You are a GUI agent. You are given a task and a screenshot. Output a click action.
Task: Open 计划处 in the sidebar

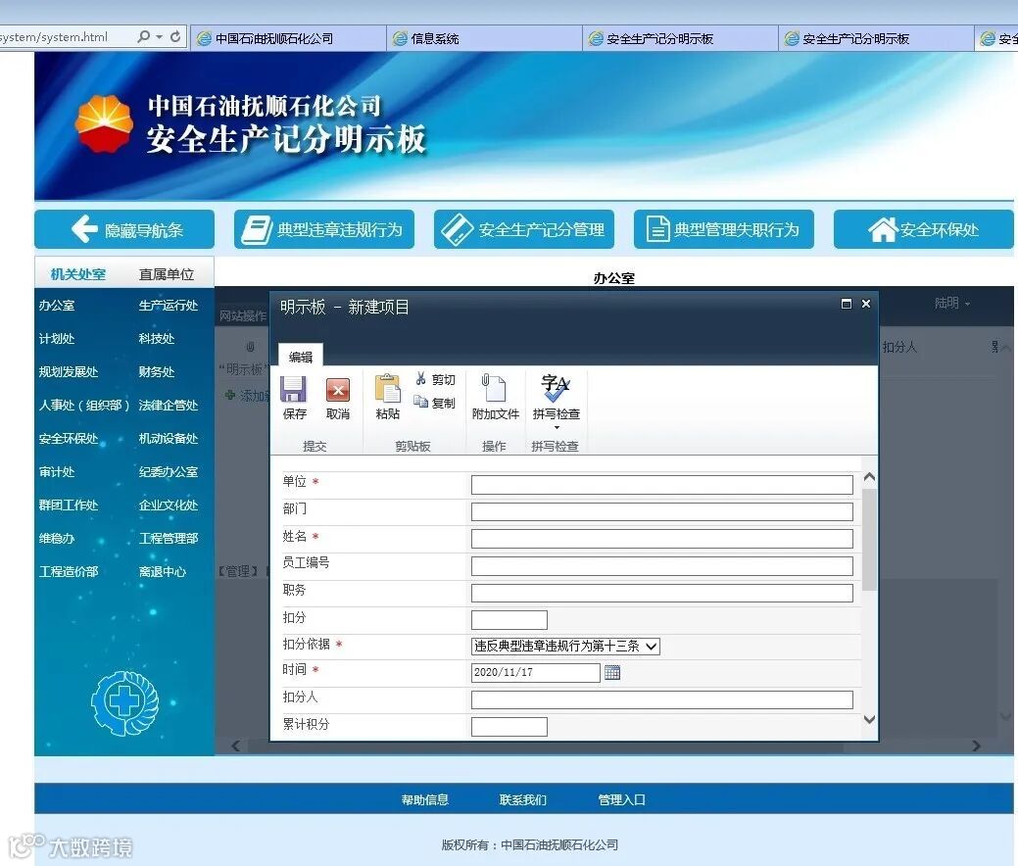(x=57, y=338)
